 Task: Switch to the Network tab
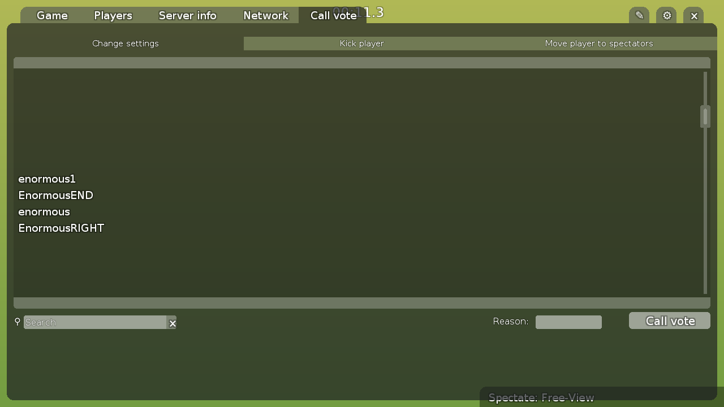pos(265,15)
